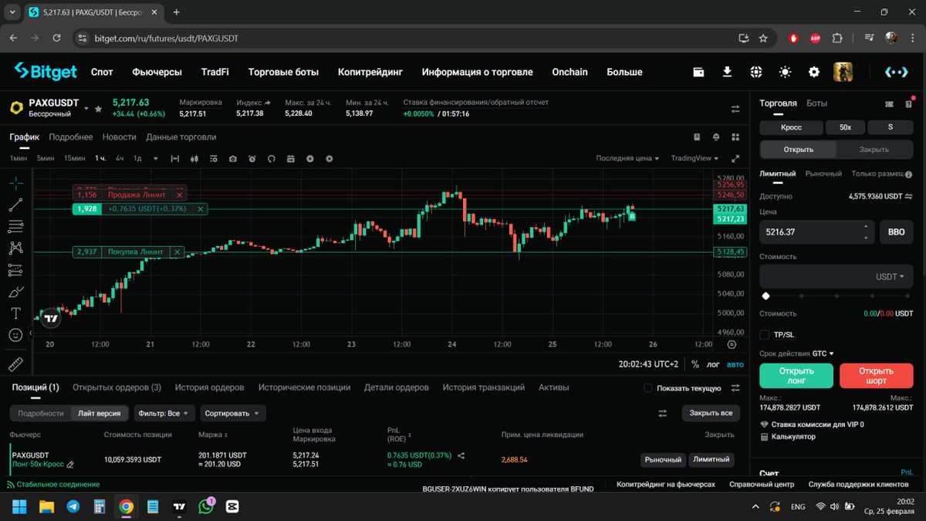Toggle the logarithmic 'лог' scale
The height and width of the screenshot is (521, 926).
point(712,364)
